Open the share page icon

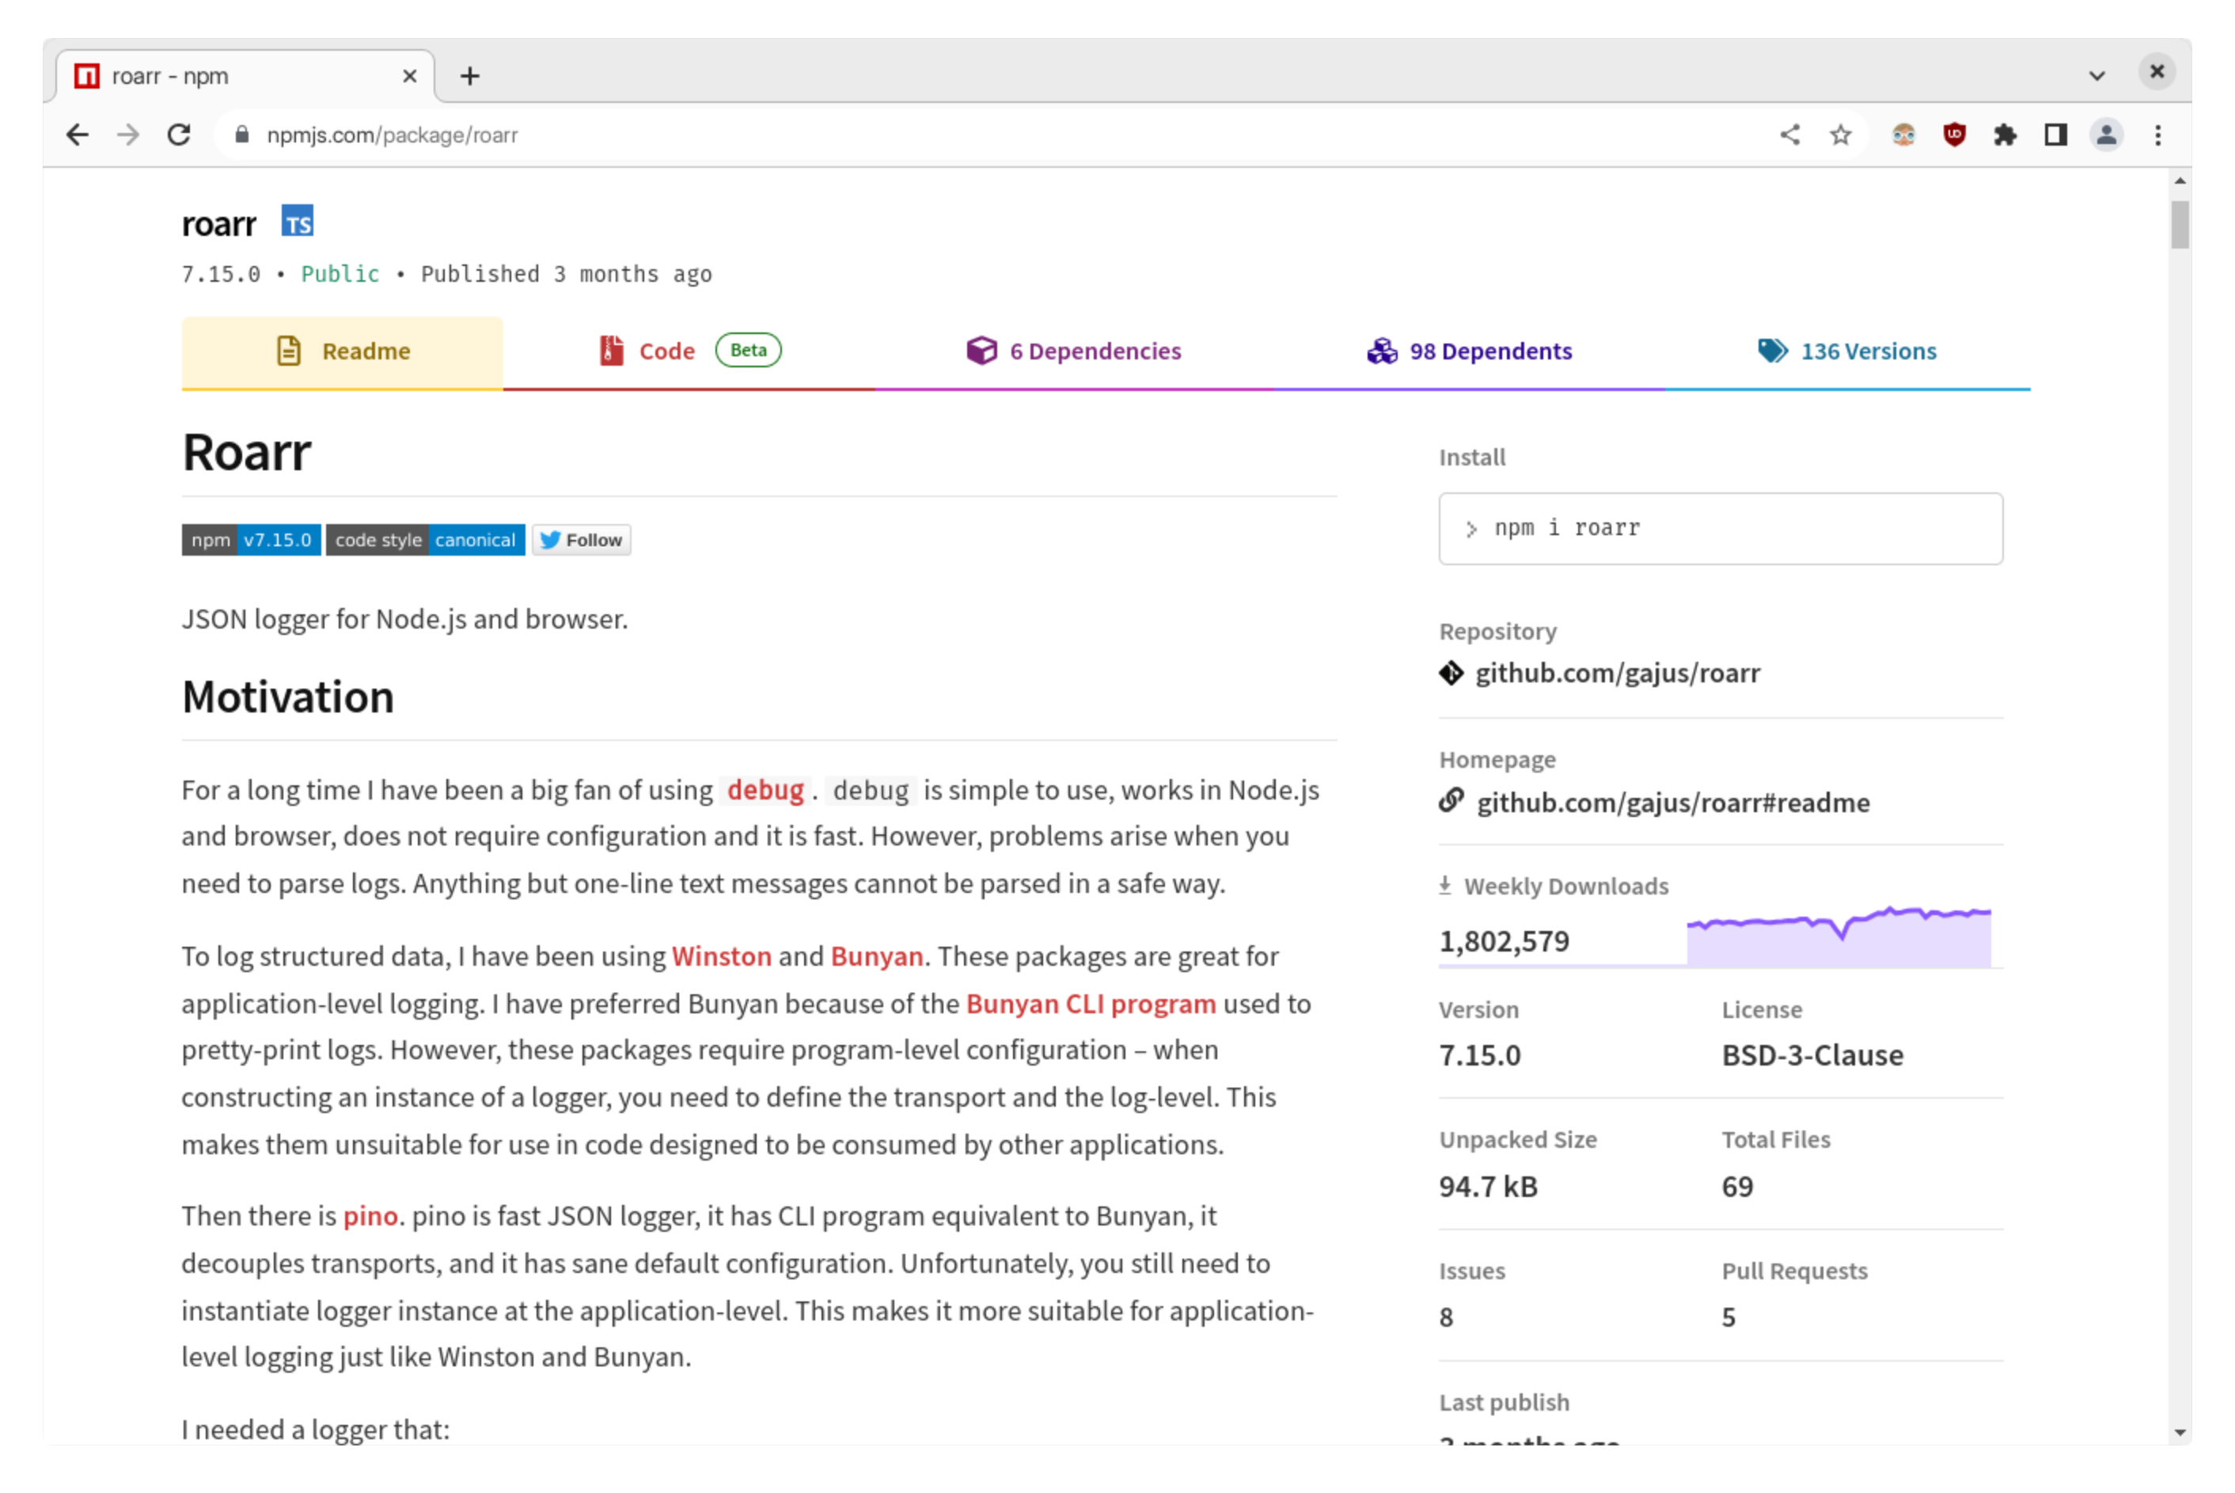(x=1789, y=135)
